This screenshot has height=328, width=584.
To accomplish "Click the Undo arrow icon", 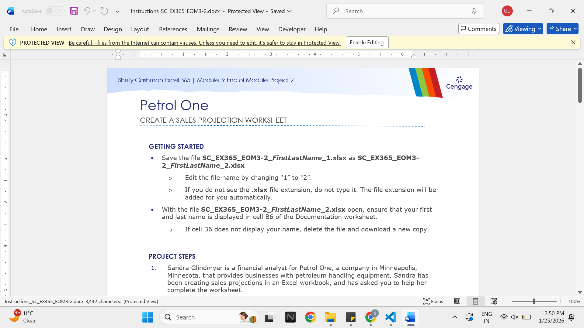I will coord(87,11).
